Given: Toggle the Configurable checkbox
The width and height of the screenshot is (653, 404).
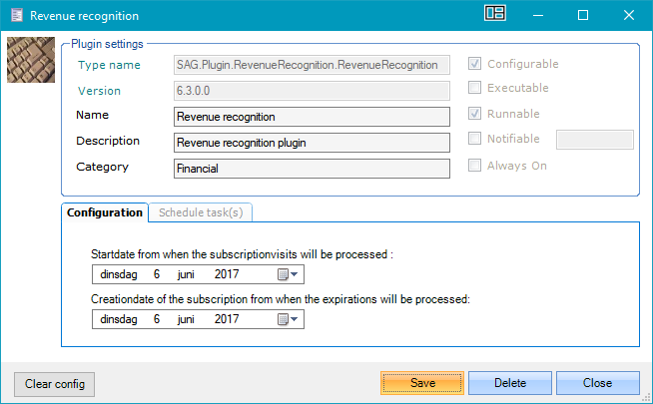Looking at the screenshot, I should (476, 64).
